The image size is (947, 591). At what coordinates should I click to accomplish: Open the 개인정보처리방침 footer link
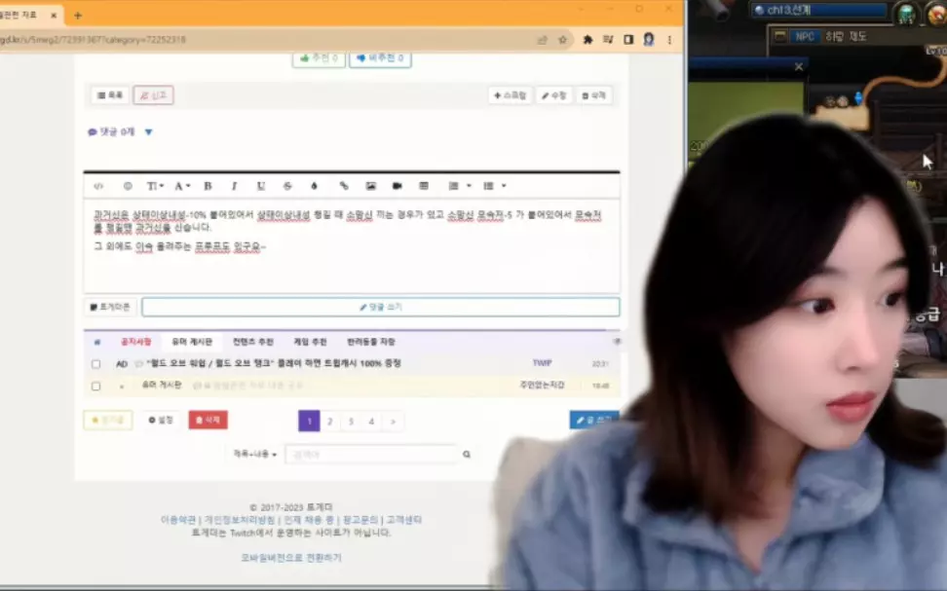pos(239,520)
